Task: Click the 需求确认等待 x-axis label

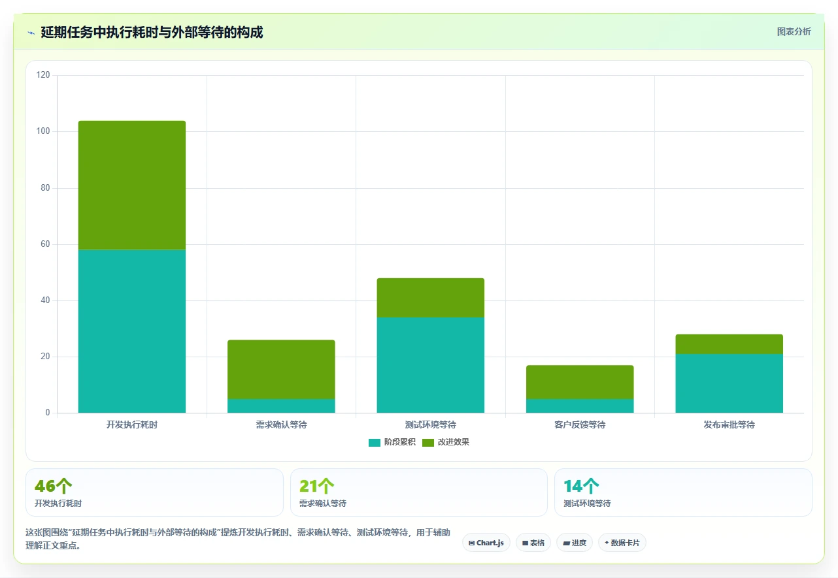Action: point(281,425)
